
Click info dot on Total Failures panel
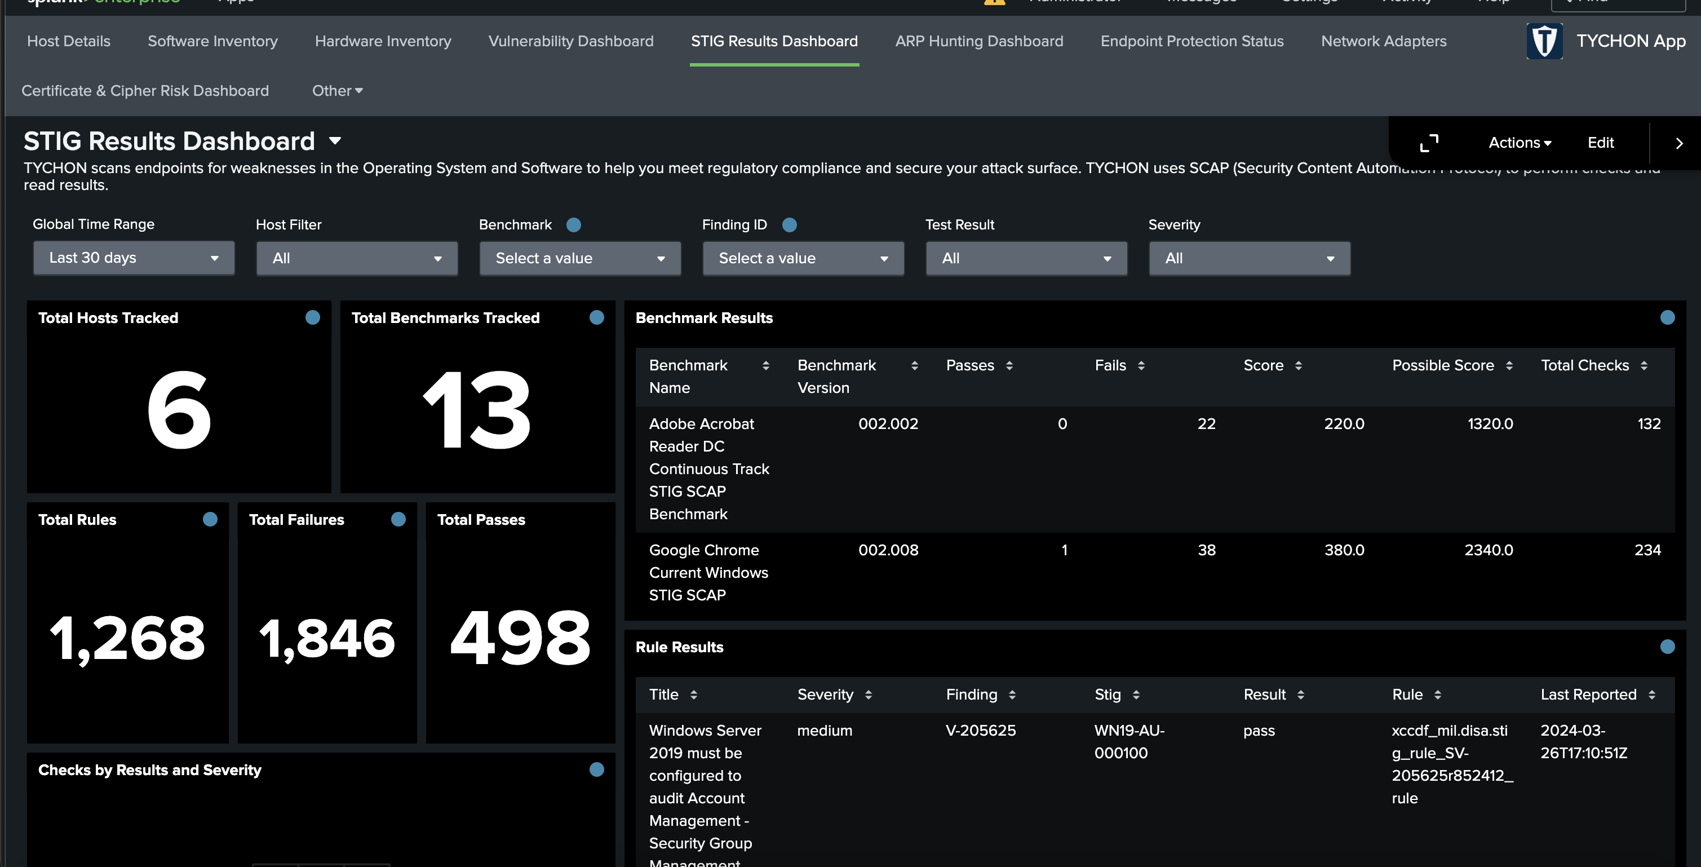click(398, 520)
